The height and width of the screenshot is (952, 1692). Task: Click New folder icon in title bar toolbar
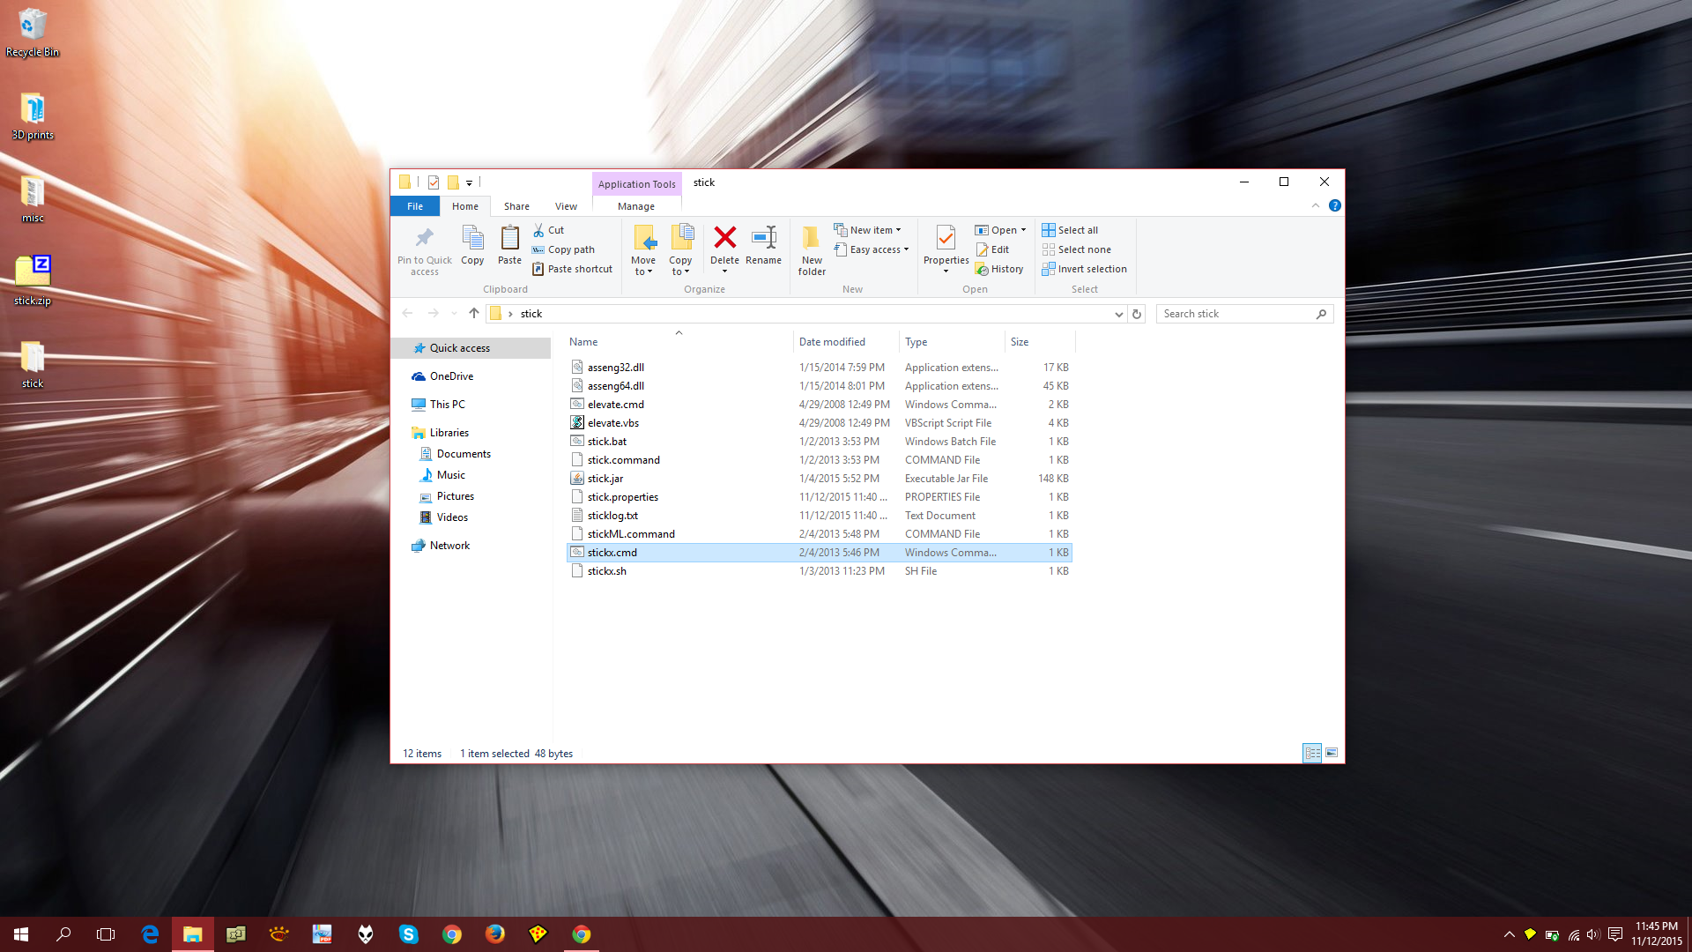click(x=453, y=182)
